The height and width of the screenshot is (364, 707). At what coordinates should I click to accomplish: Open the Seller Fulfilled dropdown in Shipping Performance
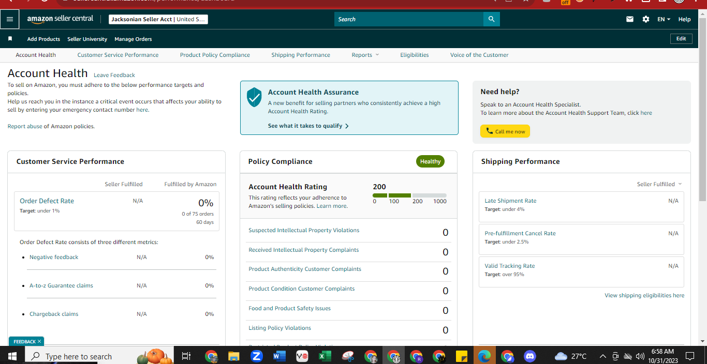point(659,184)
